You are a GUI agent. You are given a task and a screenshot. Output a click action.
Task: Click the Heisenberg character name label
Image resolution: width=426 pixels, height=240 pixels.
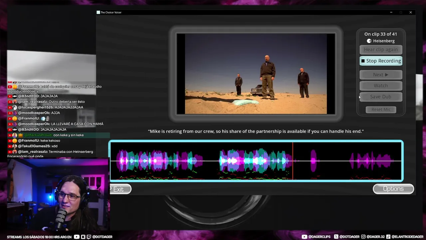(x=384, y=41)
